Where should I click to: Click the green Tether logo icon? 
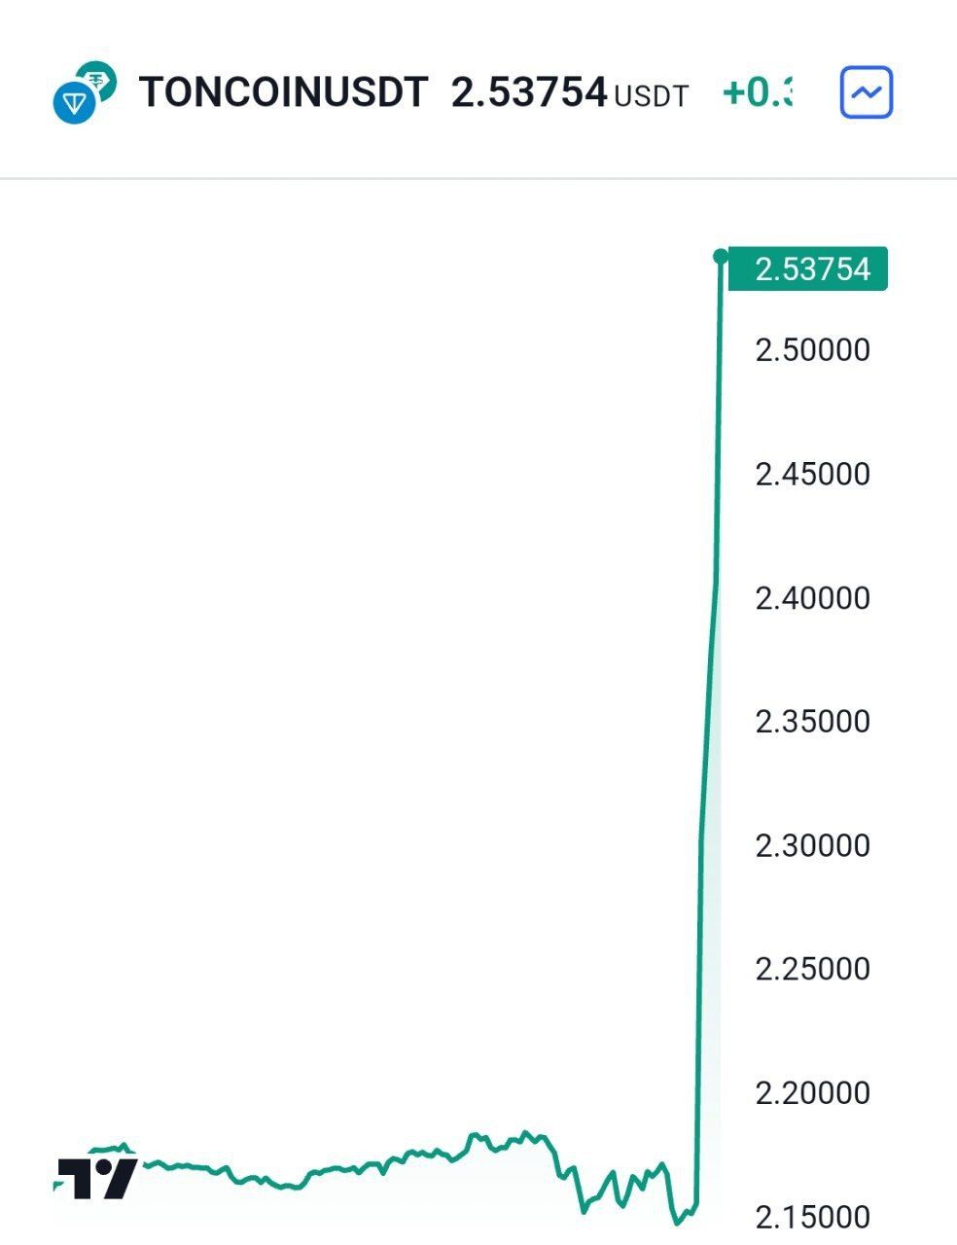97,79
